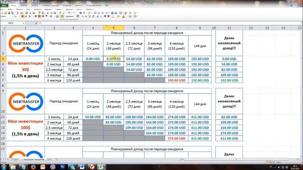Screen dimensions: 303x170
Task: Click the magnifier zoom icon in toolbar
Action: (x=134, y=13)
